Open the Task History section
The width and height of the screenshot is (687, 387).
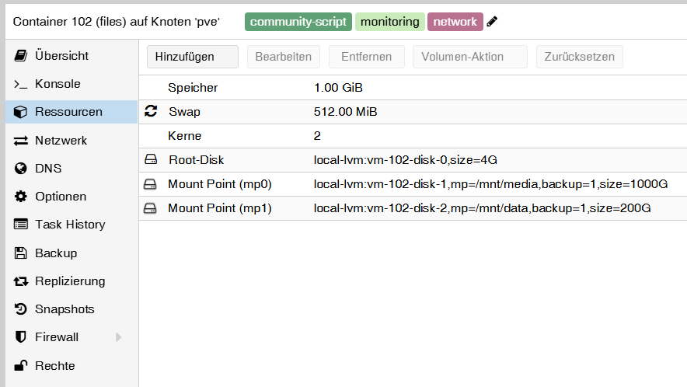click(x=69, y=225)
